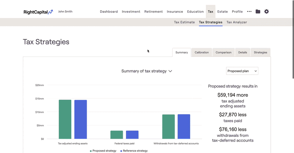Click Proposed strategy results in text
This screenshot has height=153, width=294.
(233, 86)
